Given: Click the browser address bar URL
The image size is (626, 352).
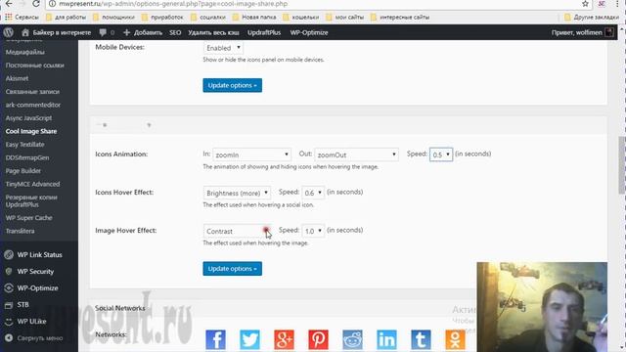Looking at the screenshot, I should coord(173,4).
